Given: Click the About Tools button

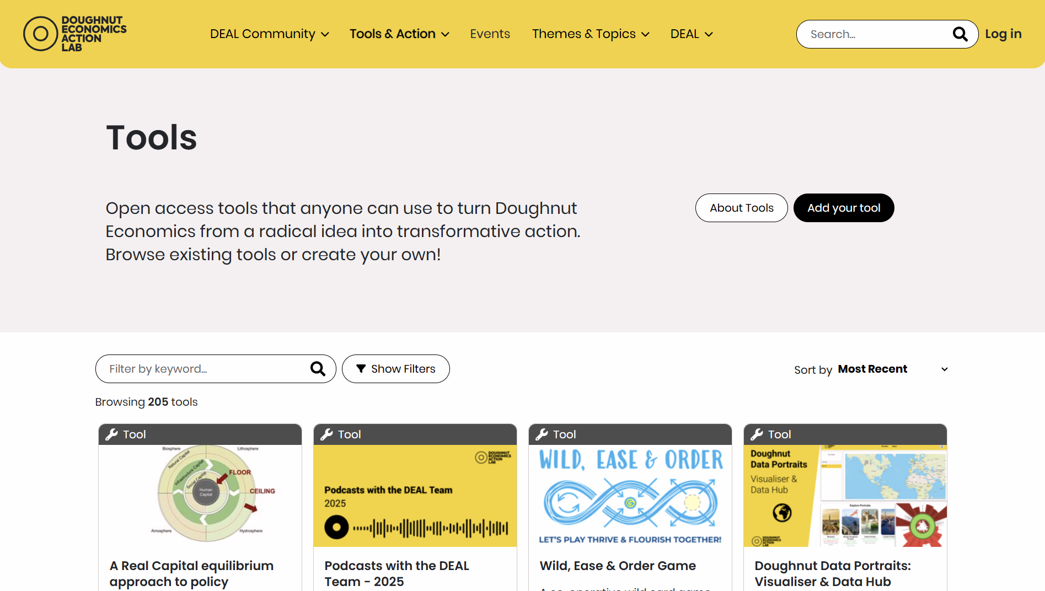Looking at the screenshot, I should [x=741, y=208].
